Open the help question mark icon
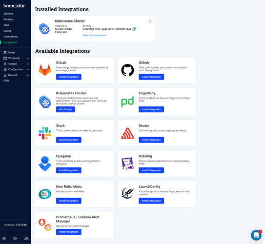 click(15, 239)
